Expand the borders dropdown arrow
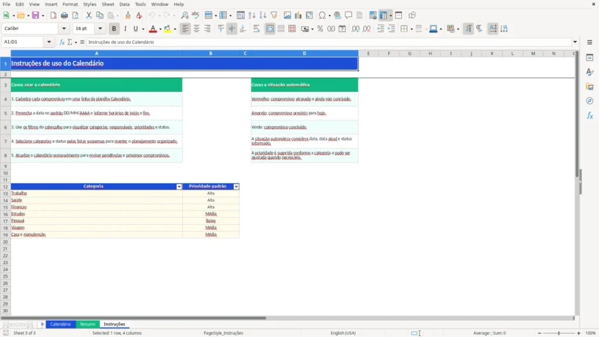The image size is (599, 337). point(411,29)
